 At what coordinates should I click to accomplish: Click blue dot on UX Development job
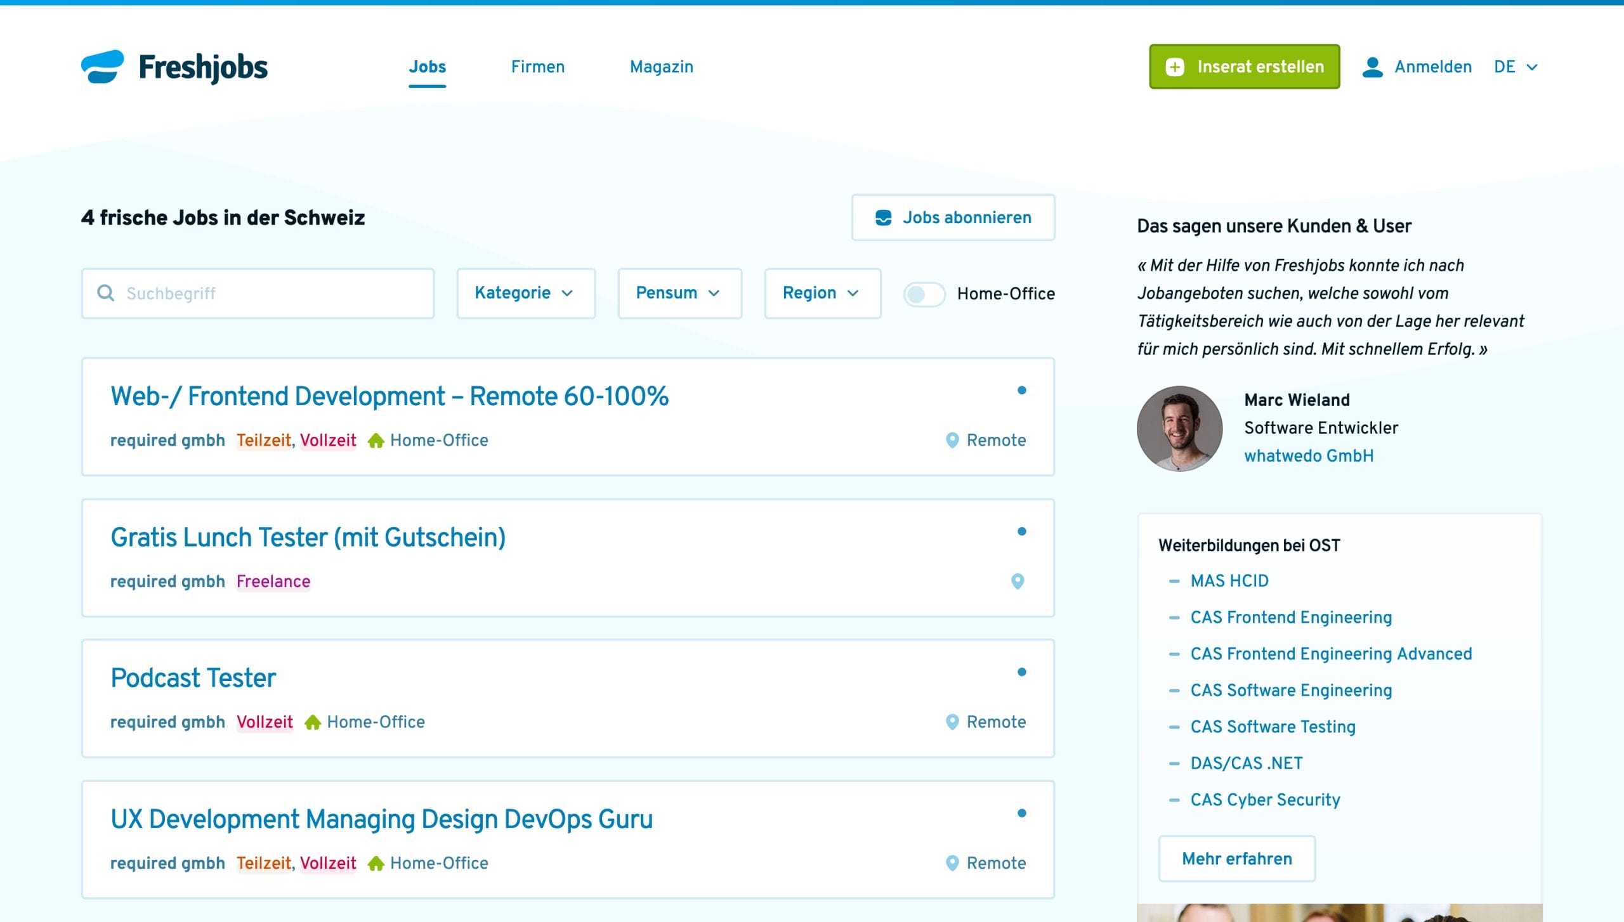click(1021, 813)
